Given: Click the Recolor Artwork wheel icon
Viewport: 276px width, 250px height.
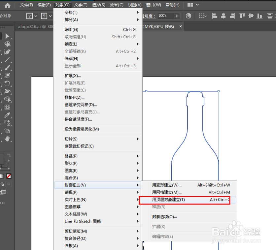Looking at the screenshot, I should click(188, 16).
